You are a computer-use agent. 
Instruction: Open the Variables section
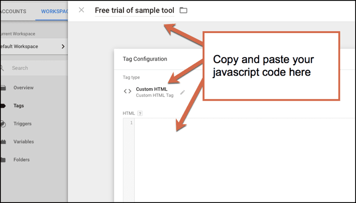24,142
